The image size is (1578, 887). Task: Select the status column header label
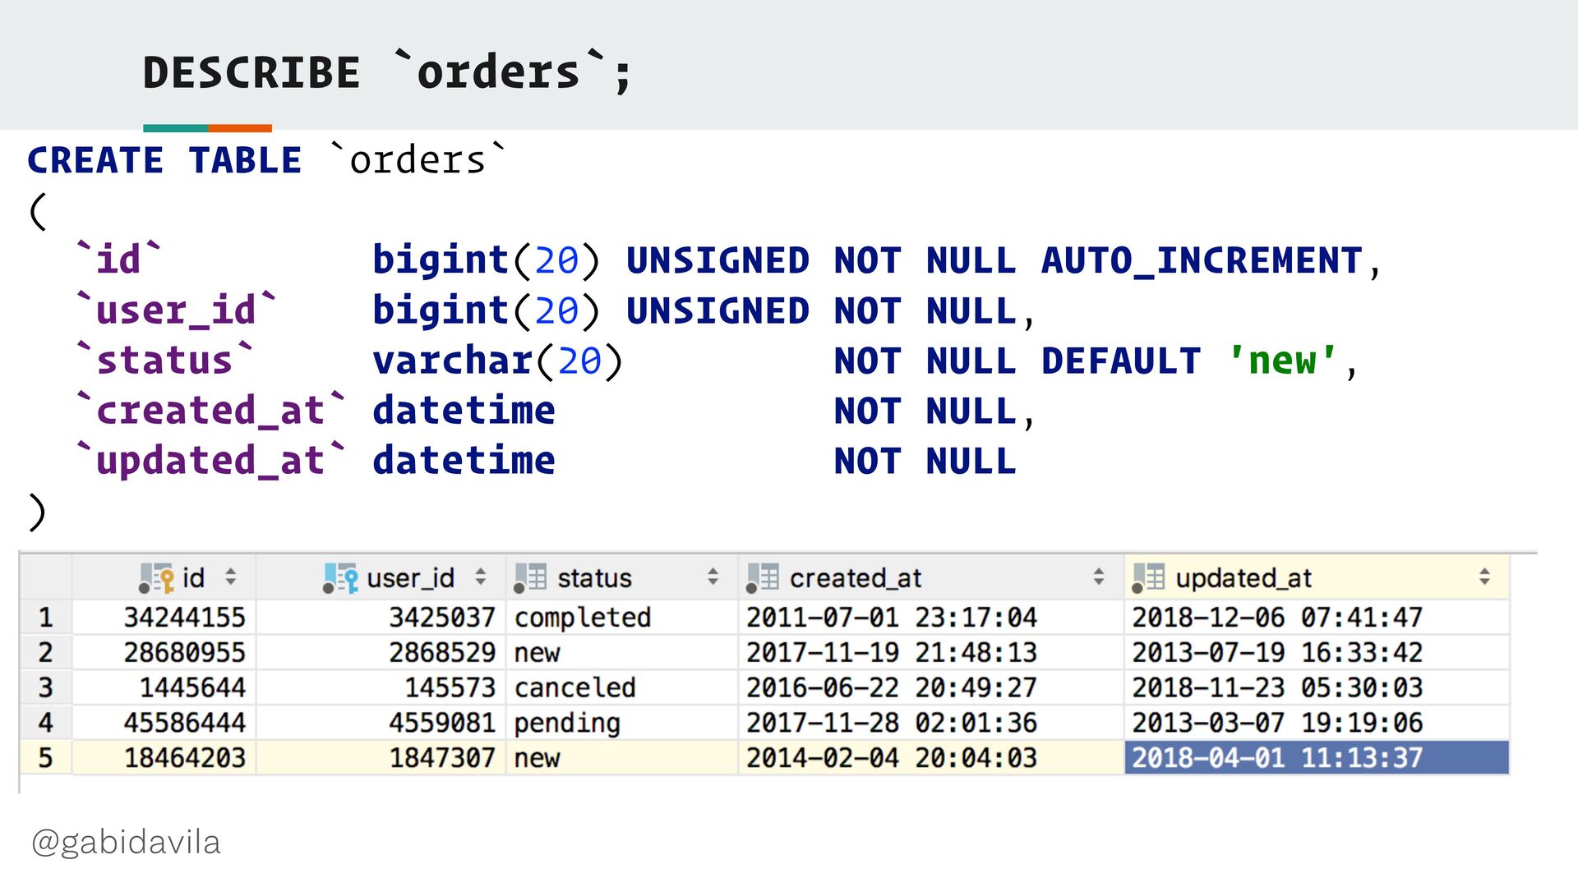click(x=594, y=579)
